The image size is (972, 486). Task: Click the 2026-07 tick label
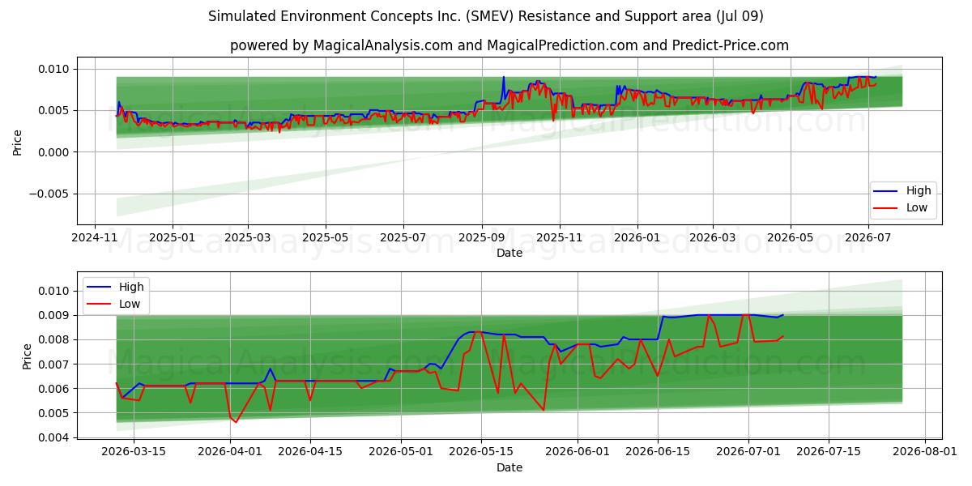pos(868,237)
